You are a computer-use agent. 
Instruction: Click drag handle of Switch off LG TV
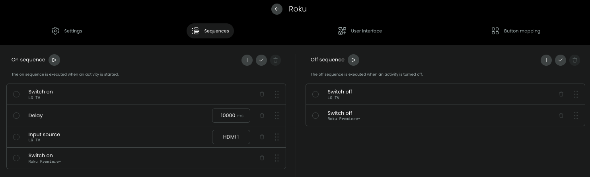pos(576,94)
